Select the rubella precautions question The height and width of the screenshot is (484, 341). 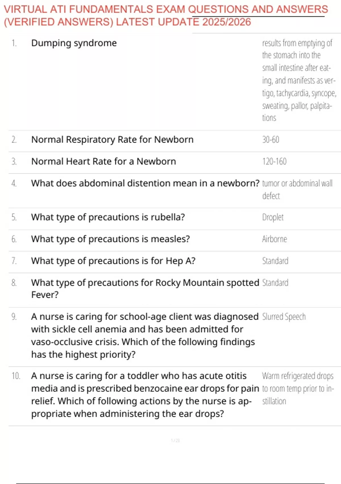coord(108,217)
